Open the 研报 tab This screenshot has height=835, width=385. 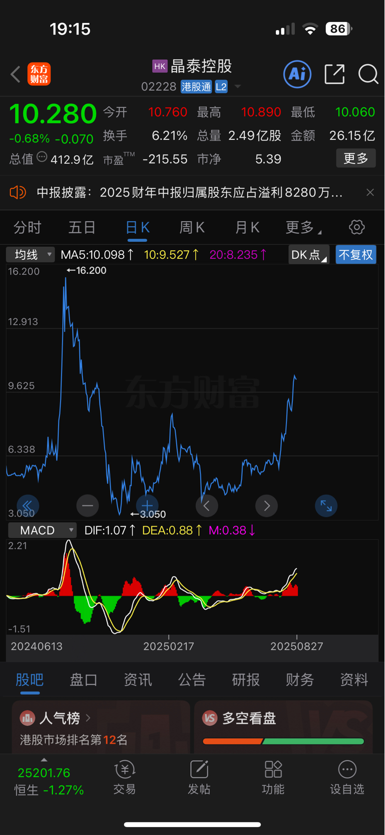[x=246, y=680]
